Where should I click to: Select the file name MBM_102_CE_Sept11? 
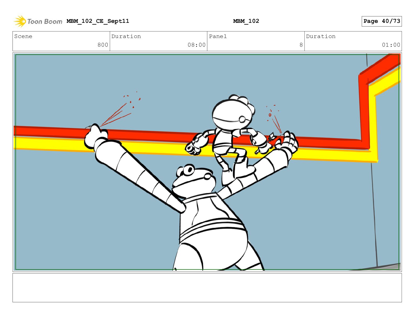point(98,21)
